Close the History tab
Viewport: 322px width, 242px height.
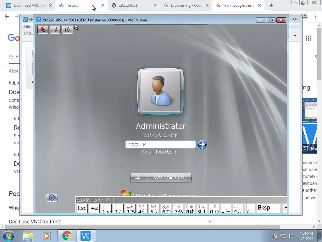(103, 6)
